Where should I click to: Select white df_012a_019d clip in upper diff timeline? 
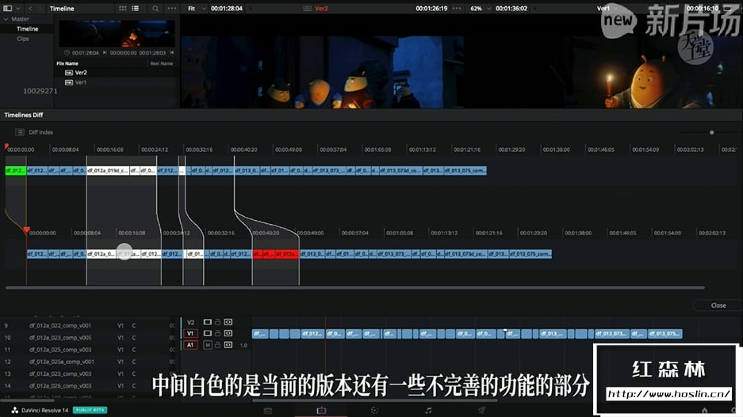point(108,170)
